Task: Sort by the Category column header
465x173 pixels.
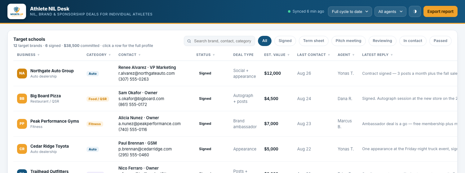Action: (98, 55)
